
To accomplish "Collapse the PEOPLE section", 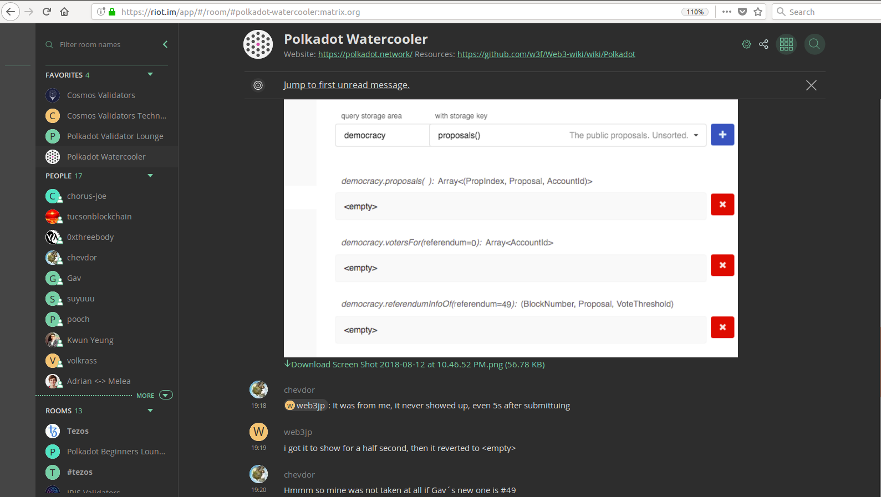I will [150, 176].
